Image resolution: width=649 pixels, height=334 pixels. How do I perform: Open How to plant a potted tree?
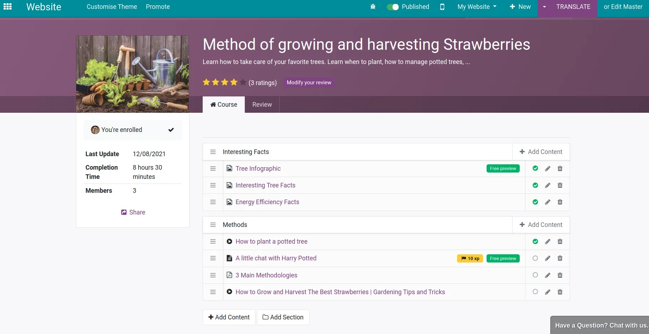271,242
